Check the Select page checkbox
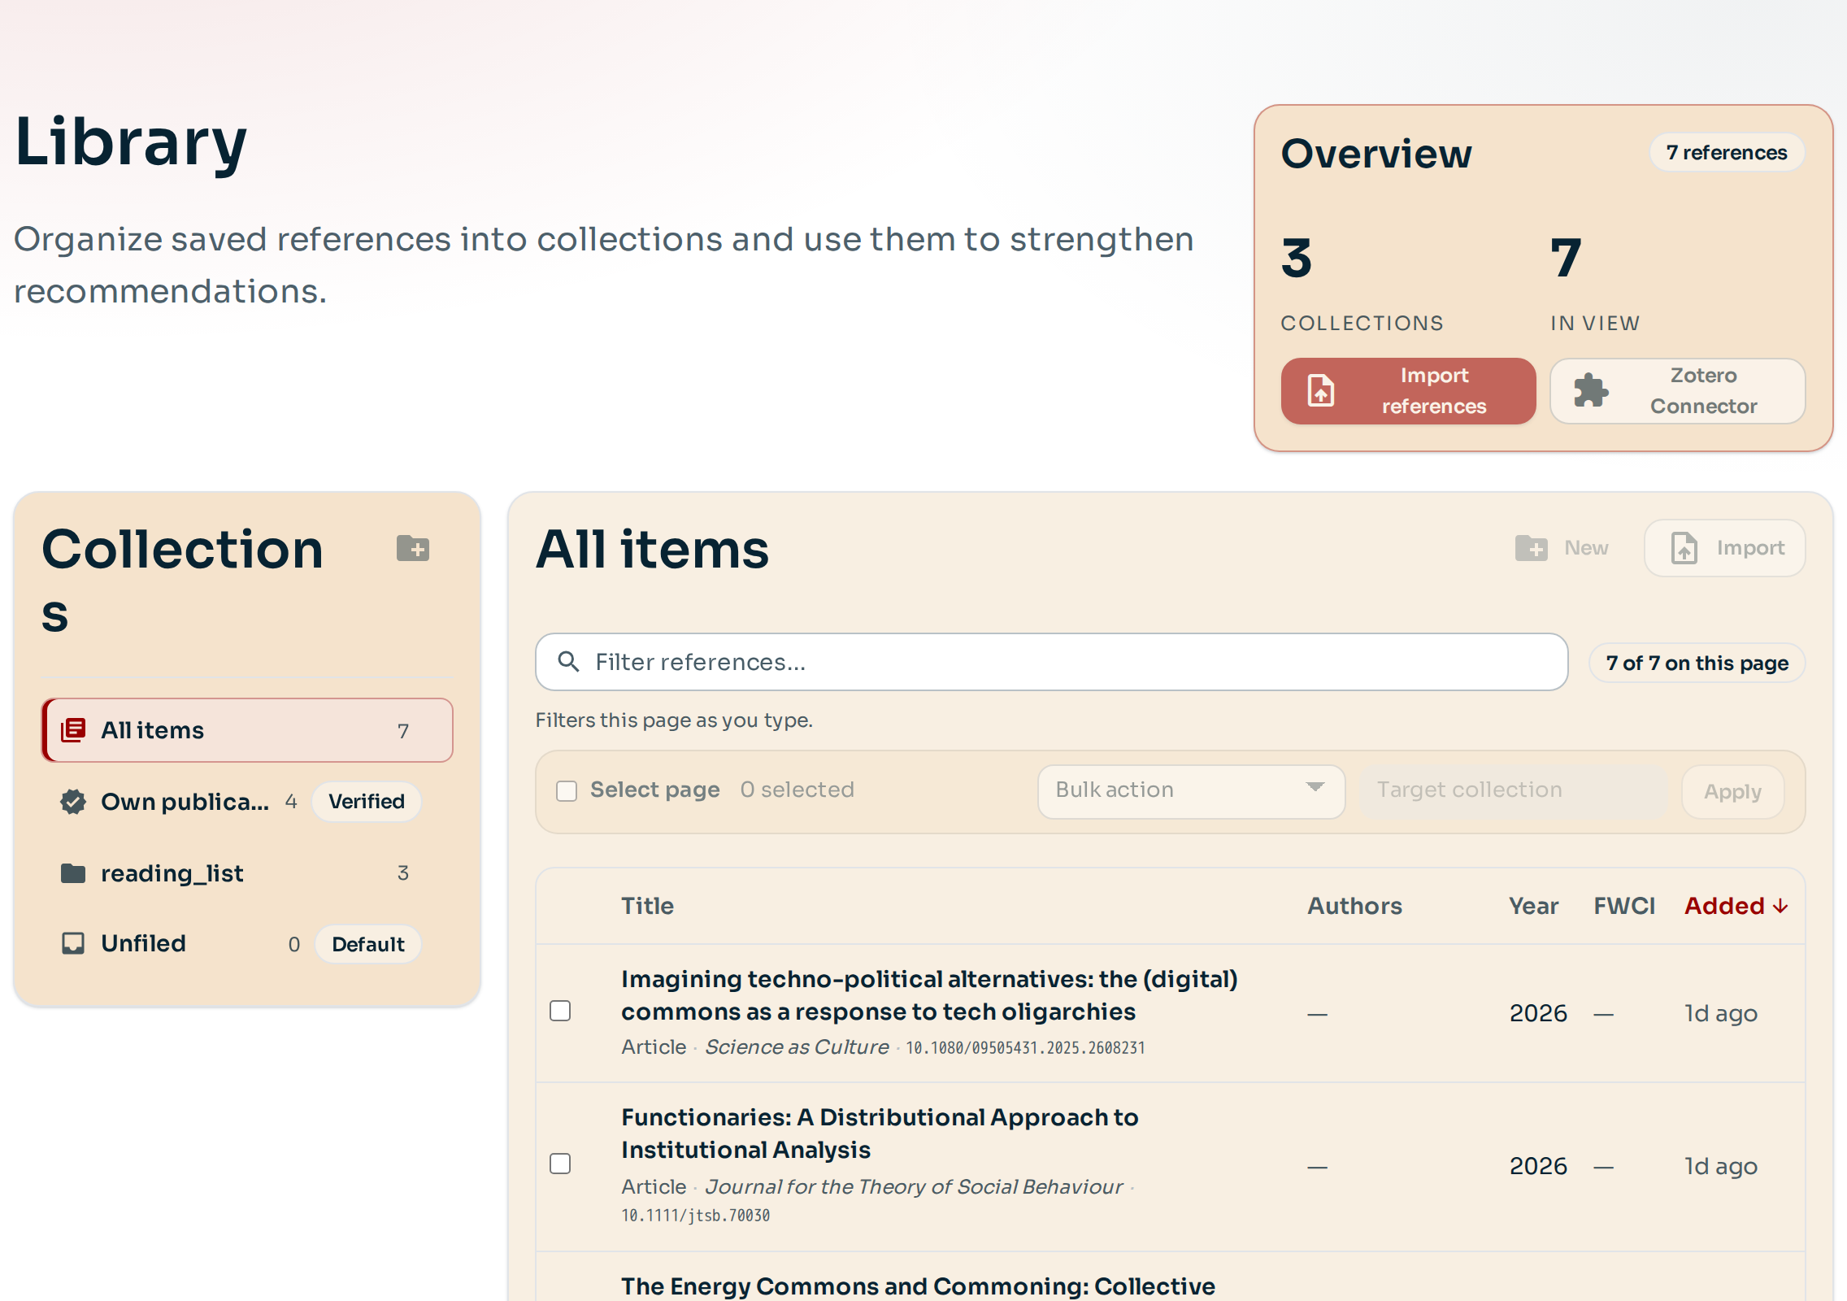This screenshot has height=1301, width=1847. pyautogui.click(x=567, y=790)
